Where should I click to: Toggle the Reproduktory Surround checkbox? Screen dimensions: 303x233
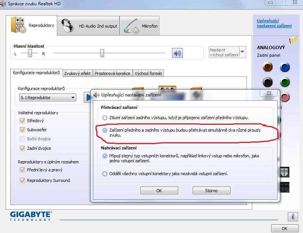pos(22,180)
